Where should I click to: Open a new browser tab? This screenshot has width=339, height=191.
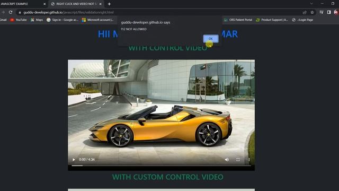pyautogui.click(x=109, y=4)
